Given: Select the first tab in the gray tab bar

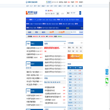Looking at the screenshot, I should [x=30, y=32].
